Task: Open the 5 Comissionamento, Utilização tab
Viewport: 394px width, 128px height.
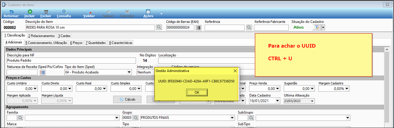Action: [x=46, y=43]
